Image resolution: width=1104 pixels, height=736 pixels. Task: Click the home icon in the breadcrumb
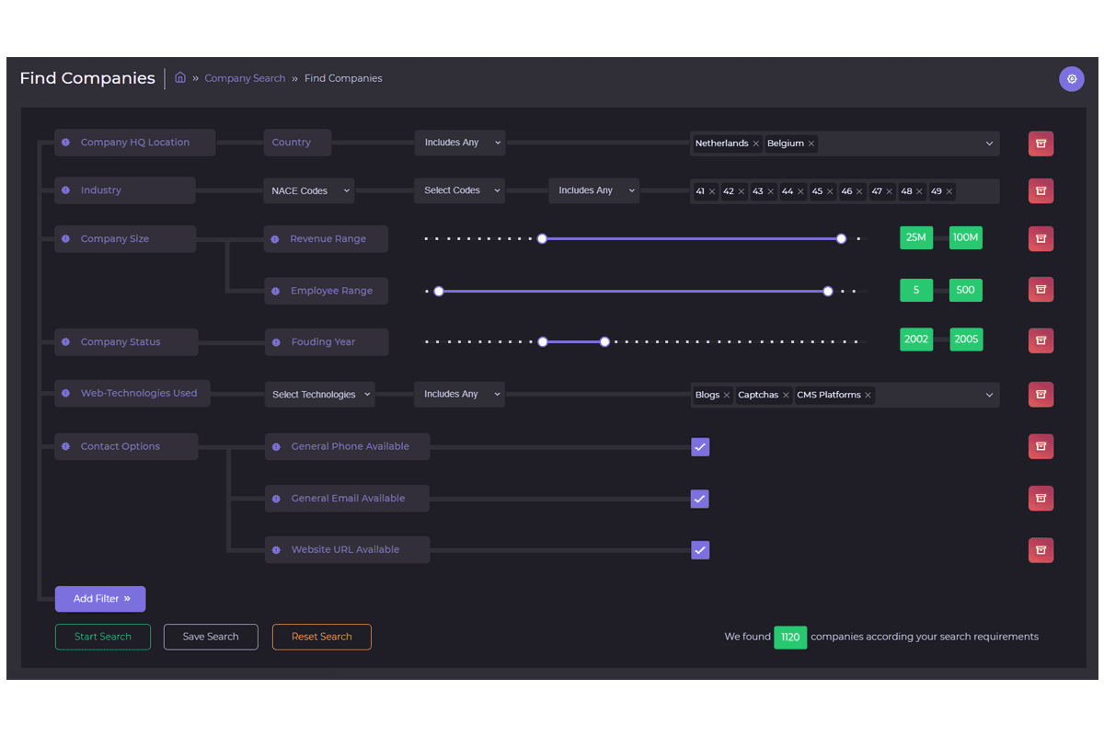point(180,78)
